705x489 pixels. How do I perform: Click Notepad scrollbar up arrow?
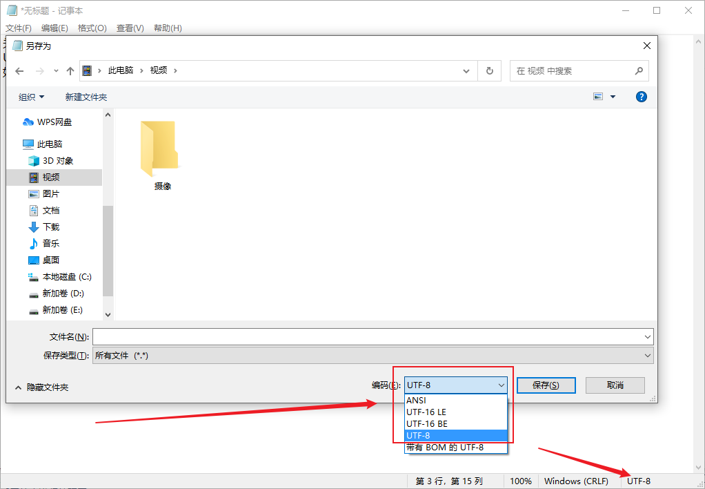[x=699, y=41]
